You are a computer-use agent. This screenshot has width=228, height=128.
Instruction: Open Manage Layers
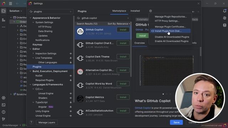[x=47, y=122]
